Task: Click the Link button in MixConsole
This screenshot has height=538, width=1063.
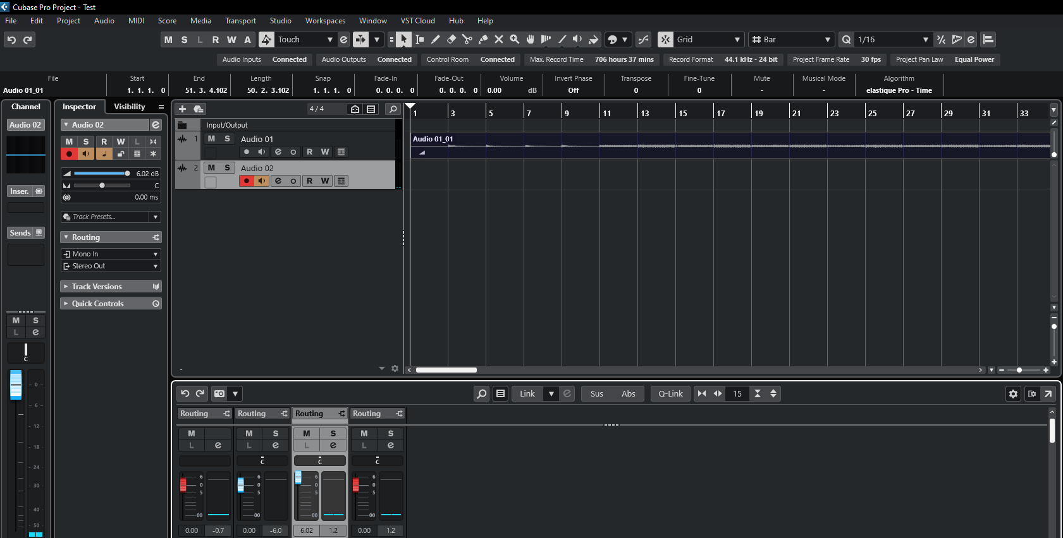Action: tap(527, 393)
